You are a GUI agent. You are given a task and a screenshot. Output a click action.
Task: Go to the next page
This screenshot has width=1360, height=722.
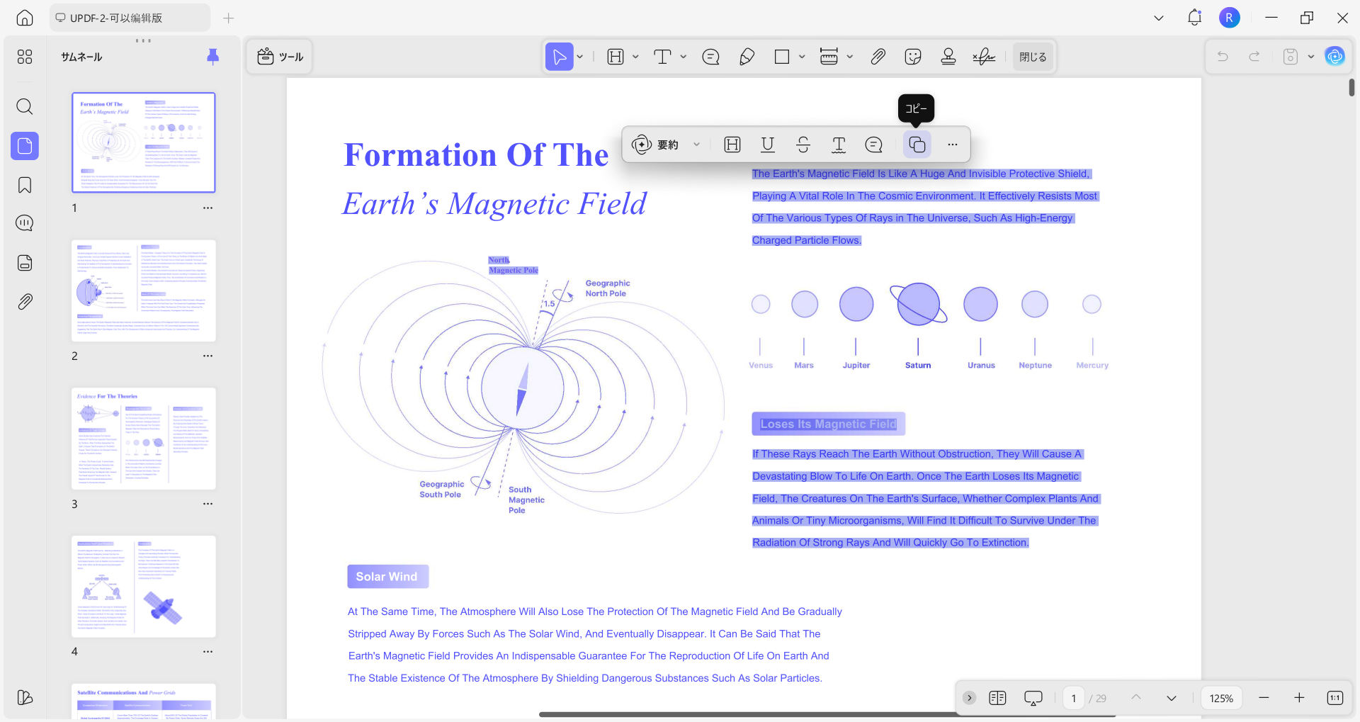[1172, 698]
